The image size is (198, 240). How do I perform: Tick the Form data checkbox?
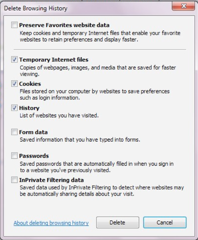(x=14, y=132)
